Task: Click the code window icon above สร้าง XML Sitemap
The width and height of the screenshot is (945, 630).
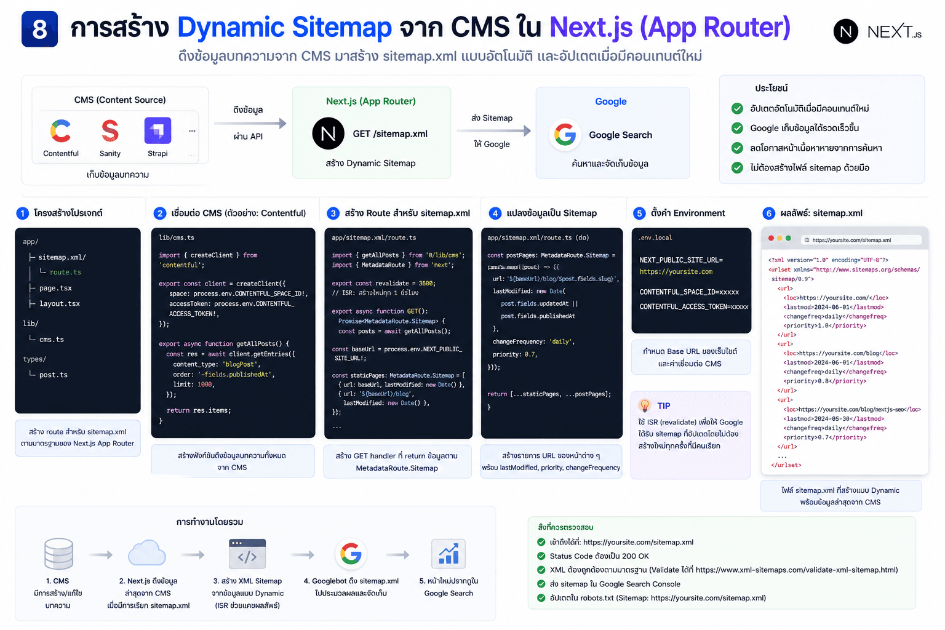Action: pos(247,554)
